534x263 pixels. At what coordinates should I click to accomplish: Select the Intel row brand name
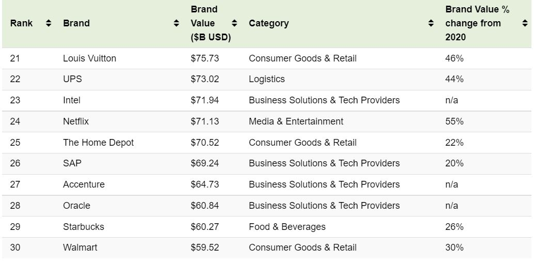tap(72, 100)
